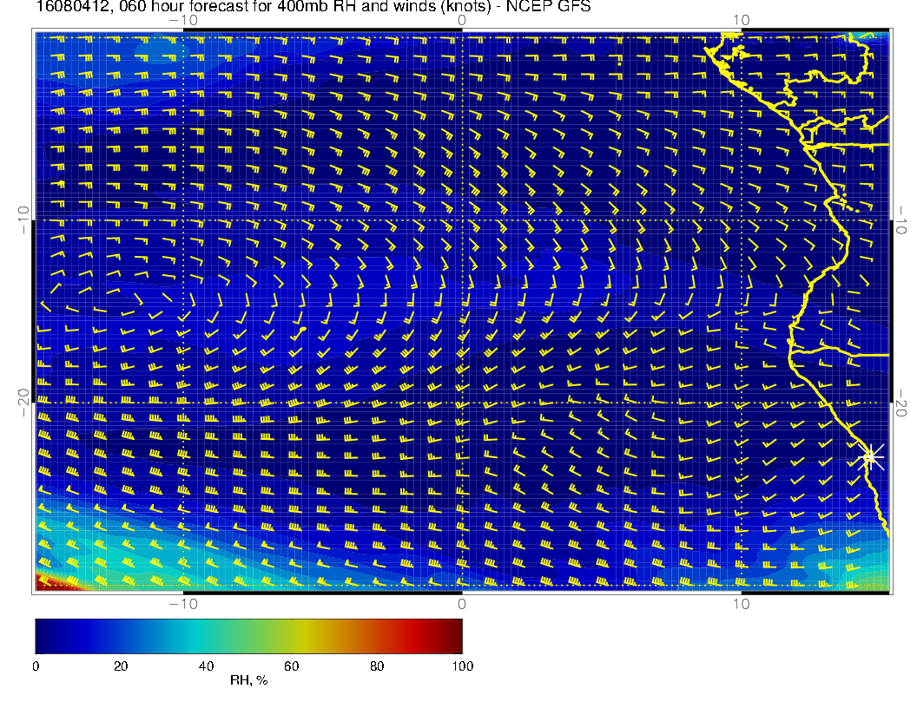
Task: Click the colorbar tick label '20'
Action: [x=121, y=666]
